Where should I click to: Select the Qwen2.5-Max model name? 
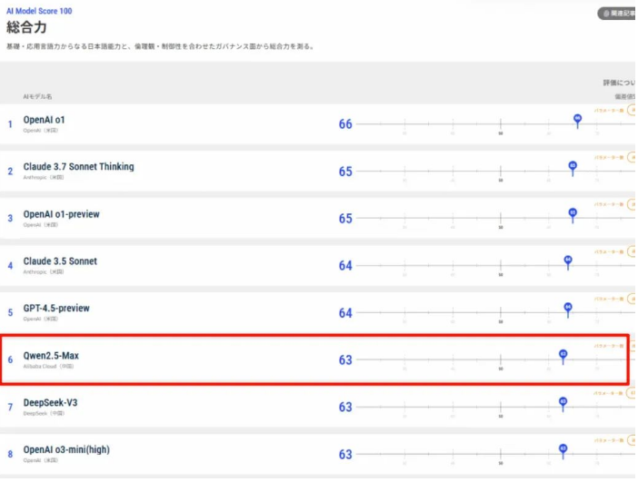coord(51,357)
